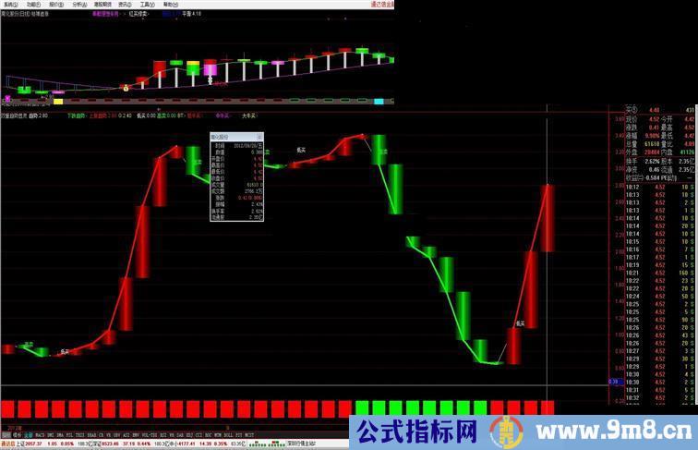This screenshot has height=450, width=698.
Task: Click the purple marker icon at top-left chart
Action: click(x=7, y=95)
